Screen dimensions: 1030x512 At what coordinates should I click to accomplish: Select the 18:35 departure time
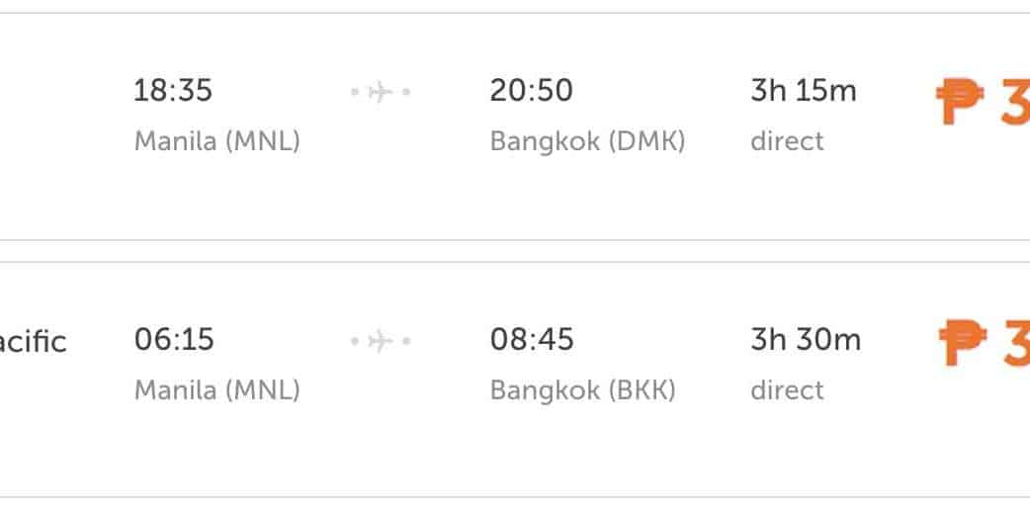click(x=173, y=91)
